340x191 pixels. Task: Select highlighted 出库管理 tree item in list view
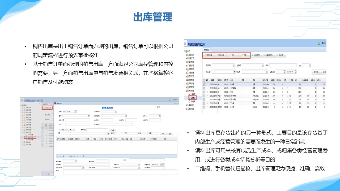193,98
